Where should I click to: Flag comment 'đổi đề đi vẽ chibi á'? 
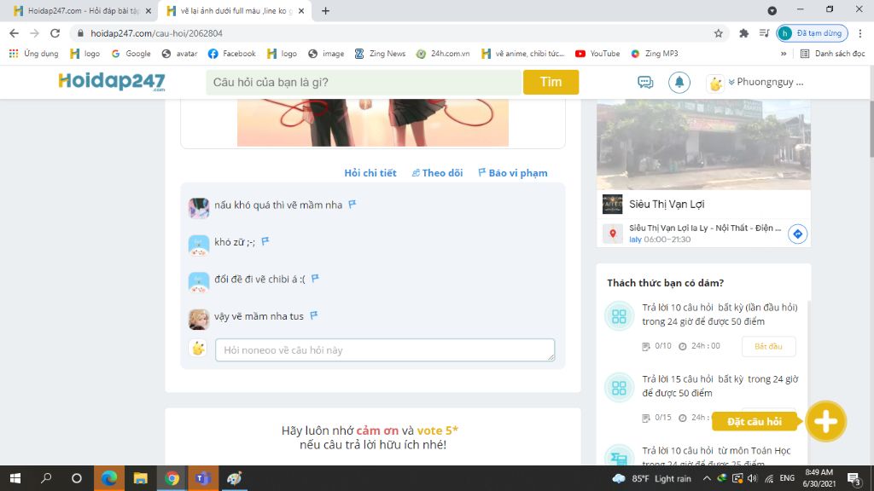(x=315, y=279)
